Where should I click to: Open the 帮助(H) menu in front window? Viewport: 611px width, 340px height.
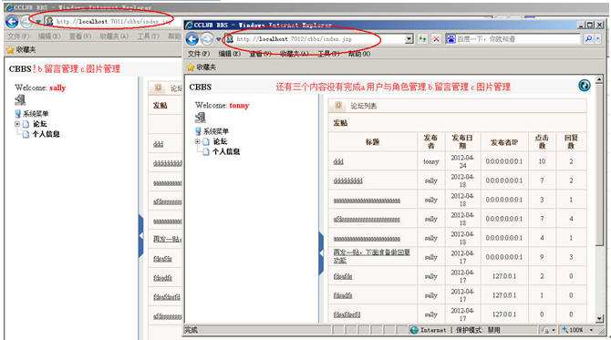pyautogui.click(x=359, y=54)
